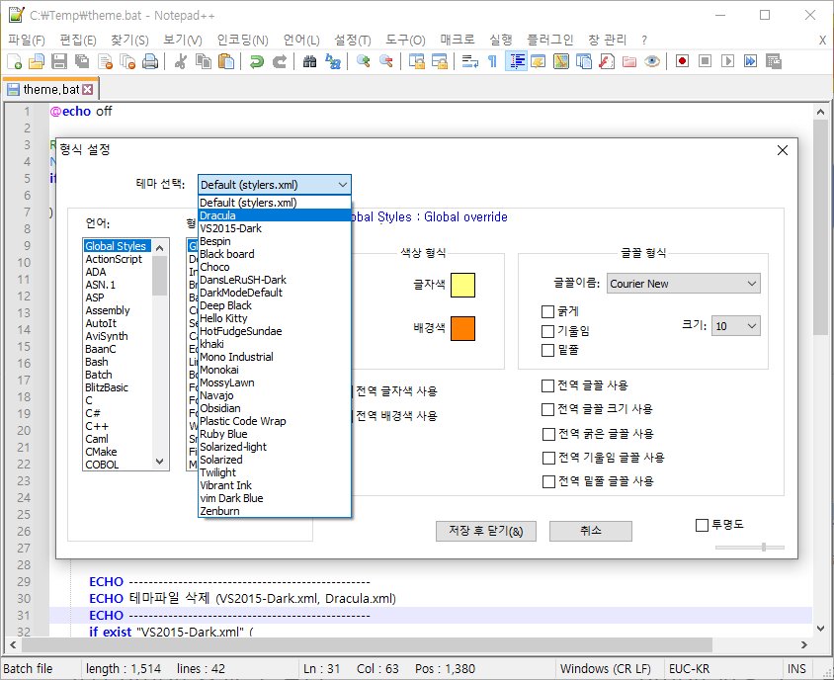The image size is (834, 680).
Task: Choose Dracula from the theme list
Action: click(x=275, y=215)
